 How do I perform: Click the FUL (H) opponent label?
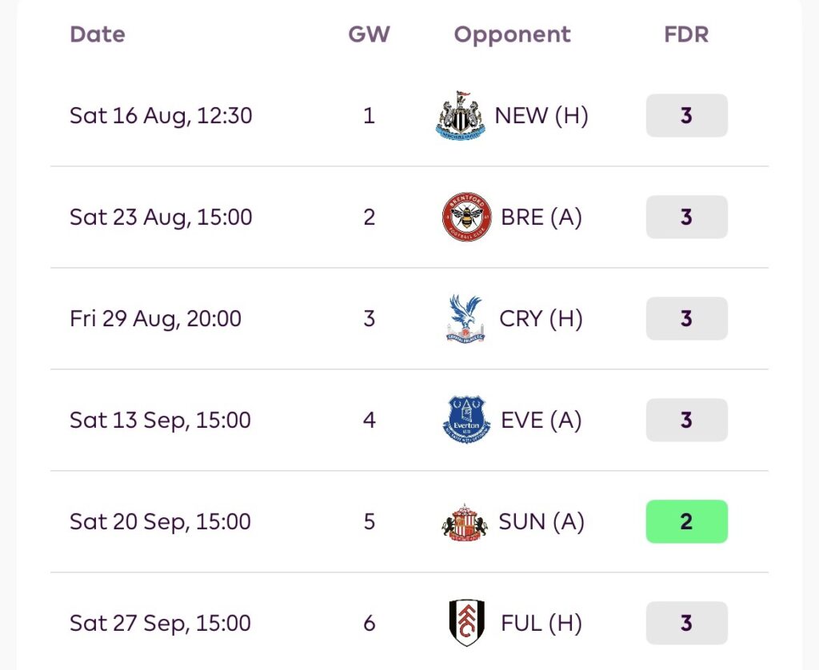[541, 623]
